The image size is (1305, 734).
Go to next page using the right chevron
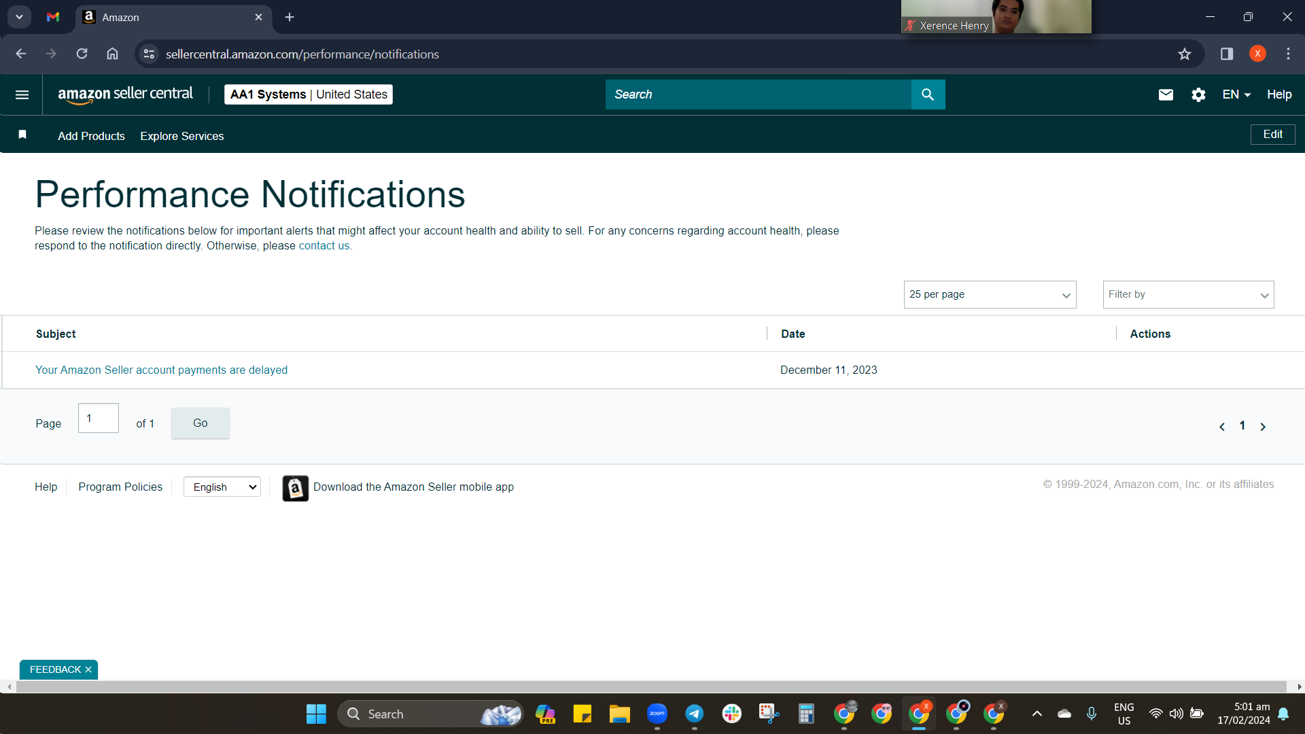tap(1263, 427)
